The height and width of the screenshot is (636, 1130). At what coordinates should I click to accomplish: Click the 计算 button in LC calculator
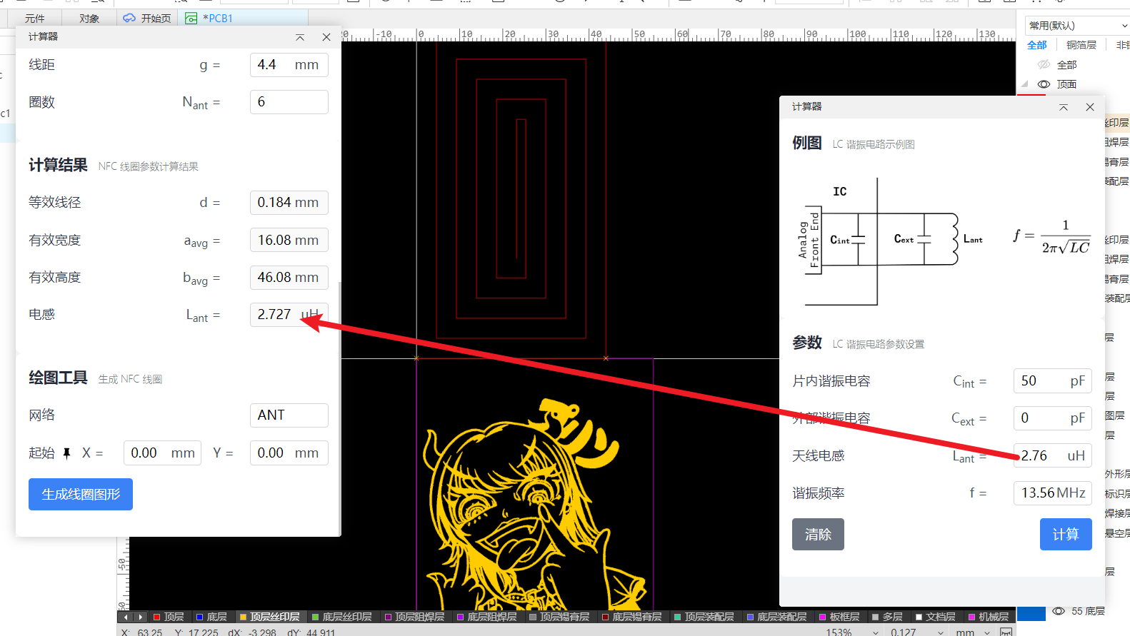[1066, 534]
